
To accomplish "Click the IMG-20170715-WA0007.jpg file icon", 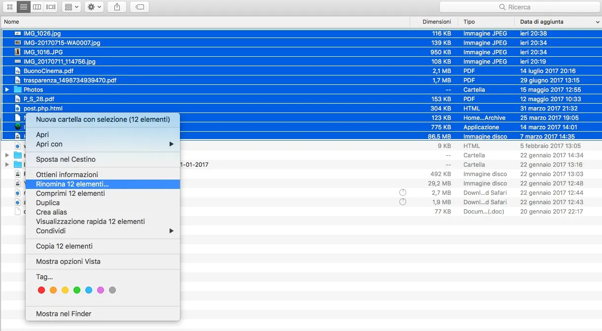I will click(x=18, y=43).
